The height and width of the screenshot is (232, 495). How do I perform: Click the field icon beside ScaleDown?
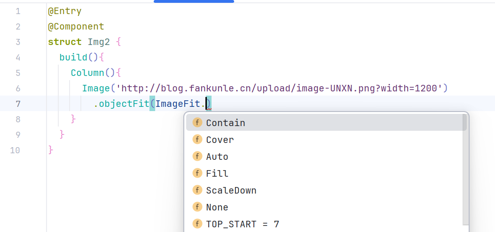tap(197, 190)
